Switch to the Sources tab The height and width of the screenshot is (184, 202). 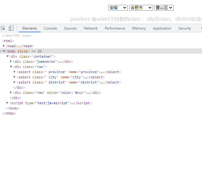[x=70, y=28]
